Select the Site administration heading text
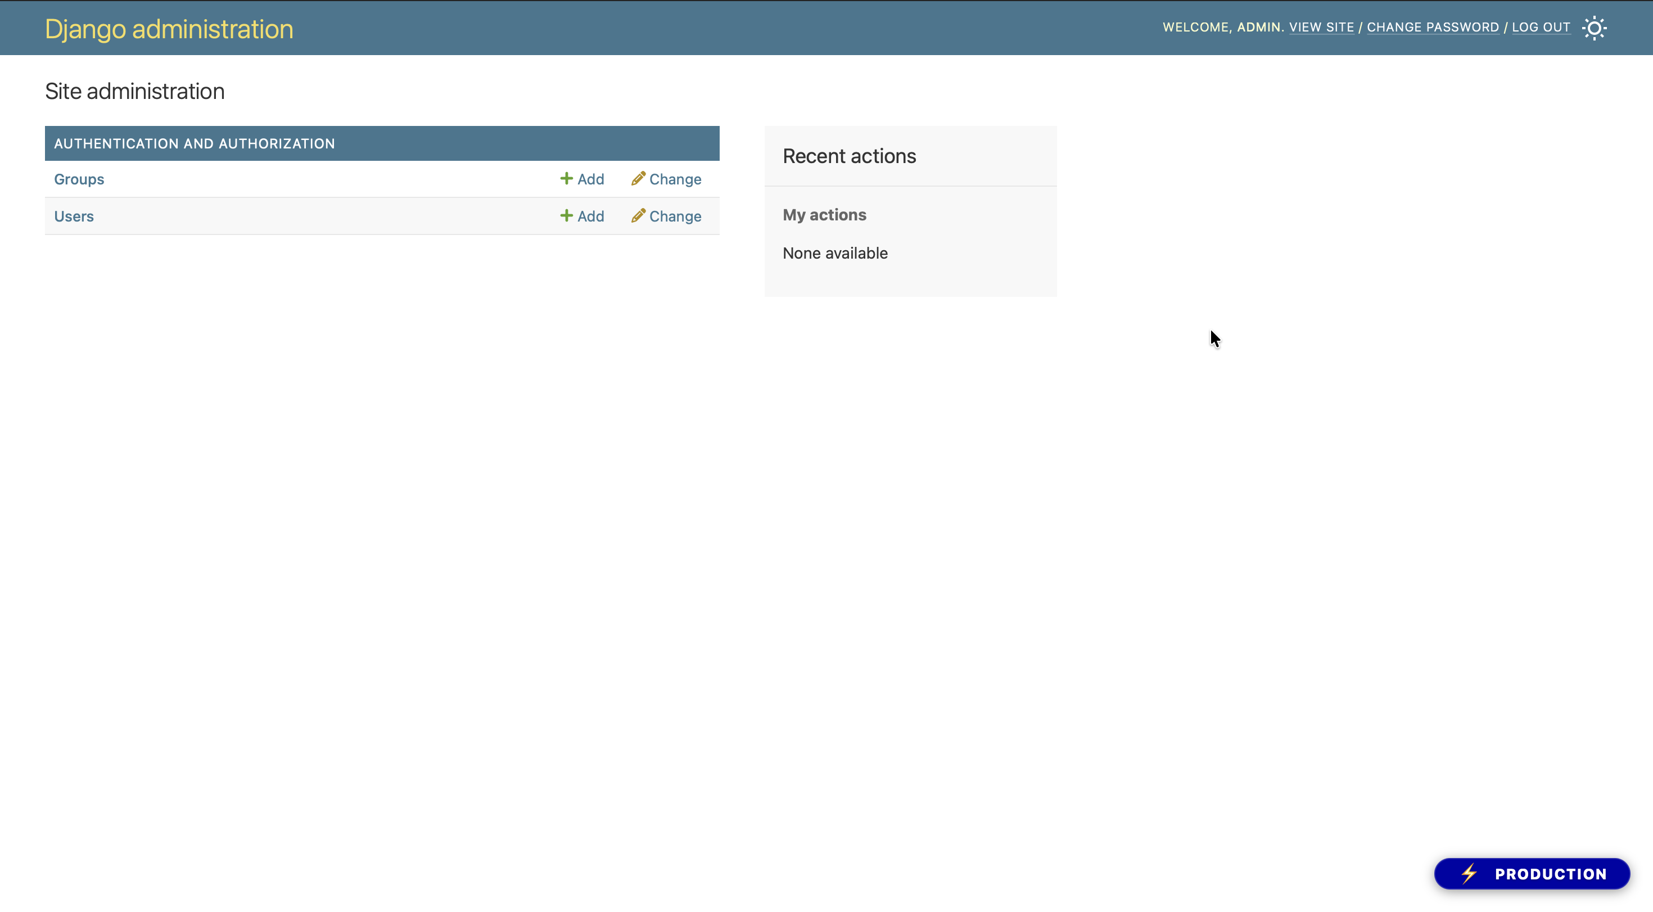This screenshot has width=1653, height=912. click(135, 91)
